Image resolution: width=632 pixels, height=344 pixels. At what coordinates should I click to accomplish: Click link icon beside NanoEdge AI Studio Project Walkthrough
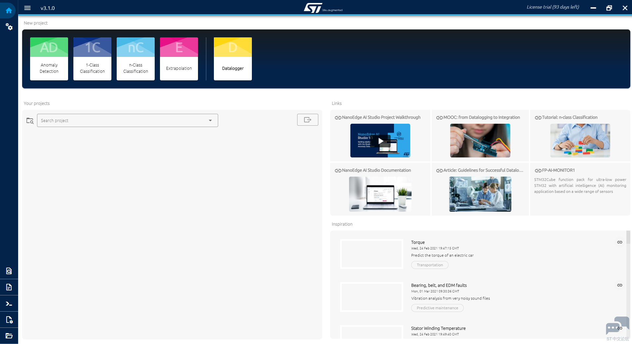point(338,118)
